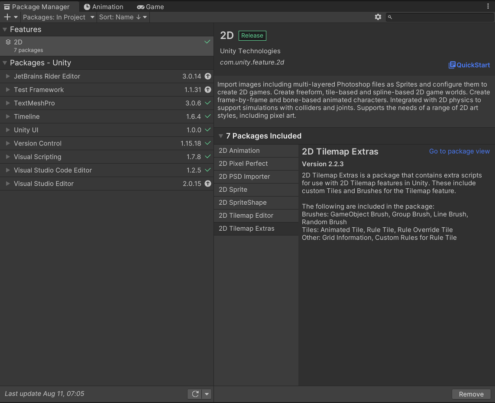Collapse the Features section

pyautogui.click(x=5, y=29)
